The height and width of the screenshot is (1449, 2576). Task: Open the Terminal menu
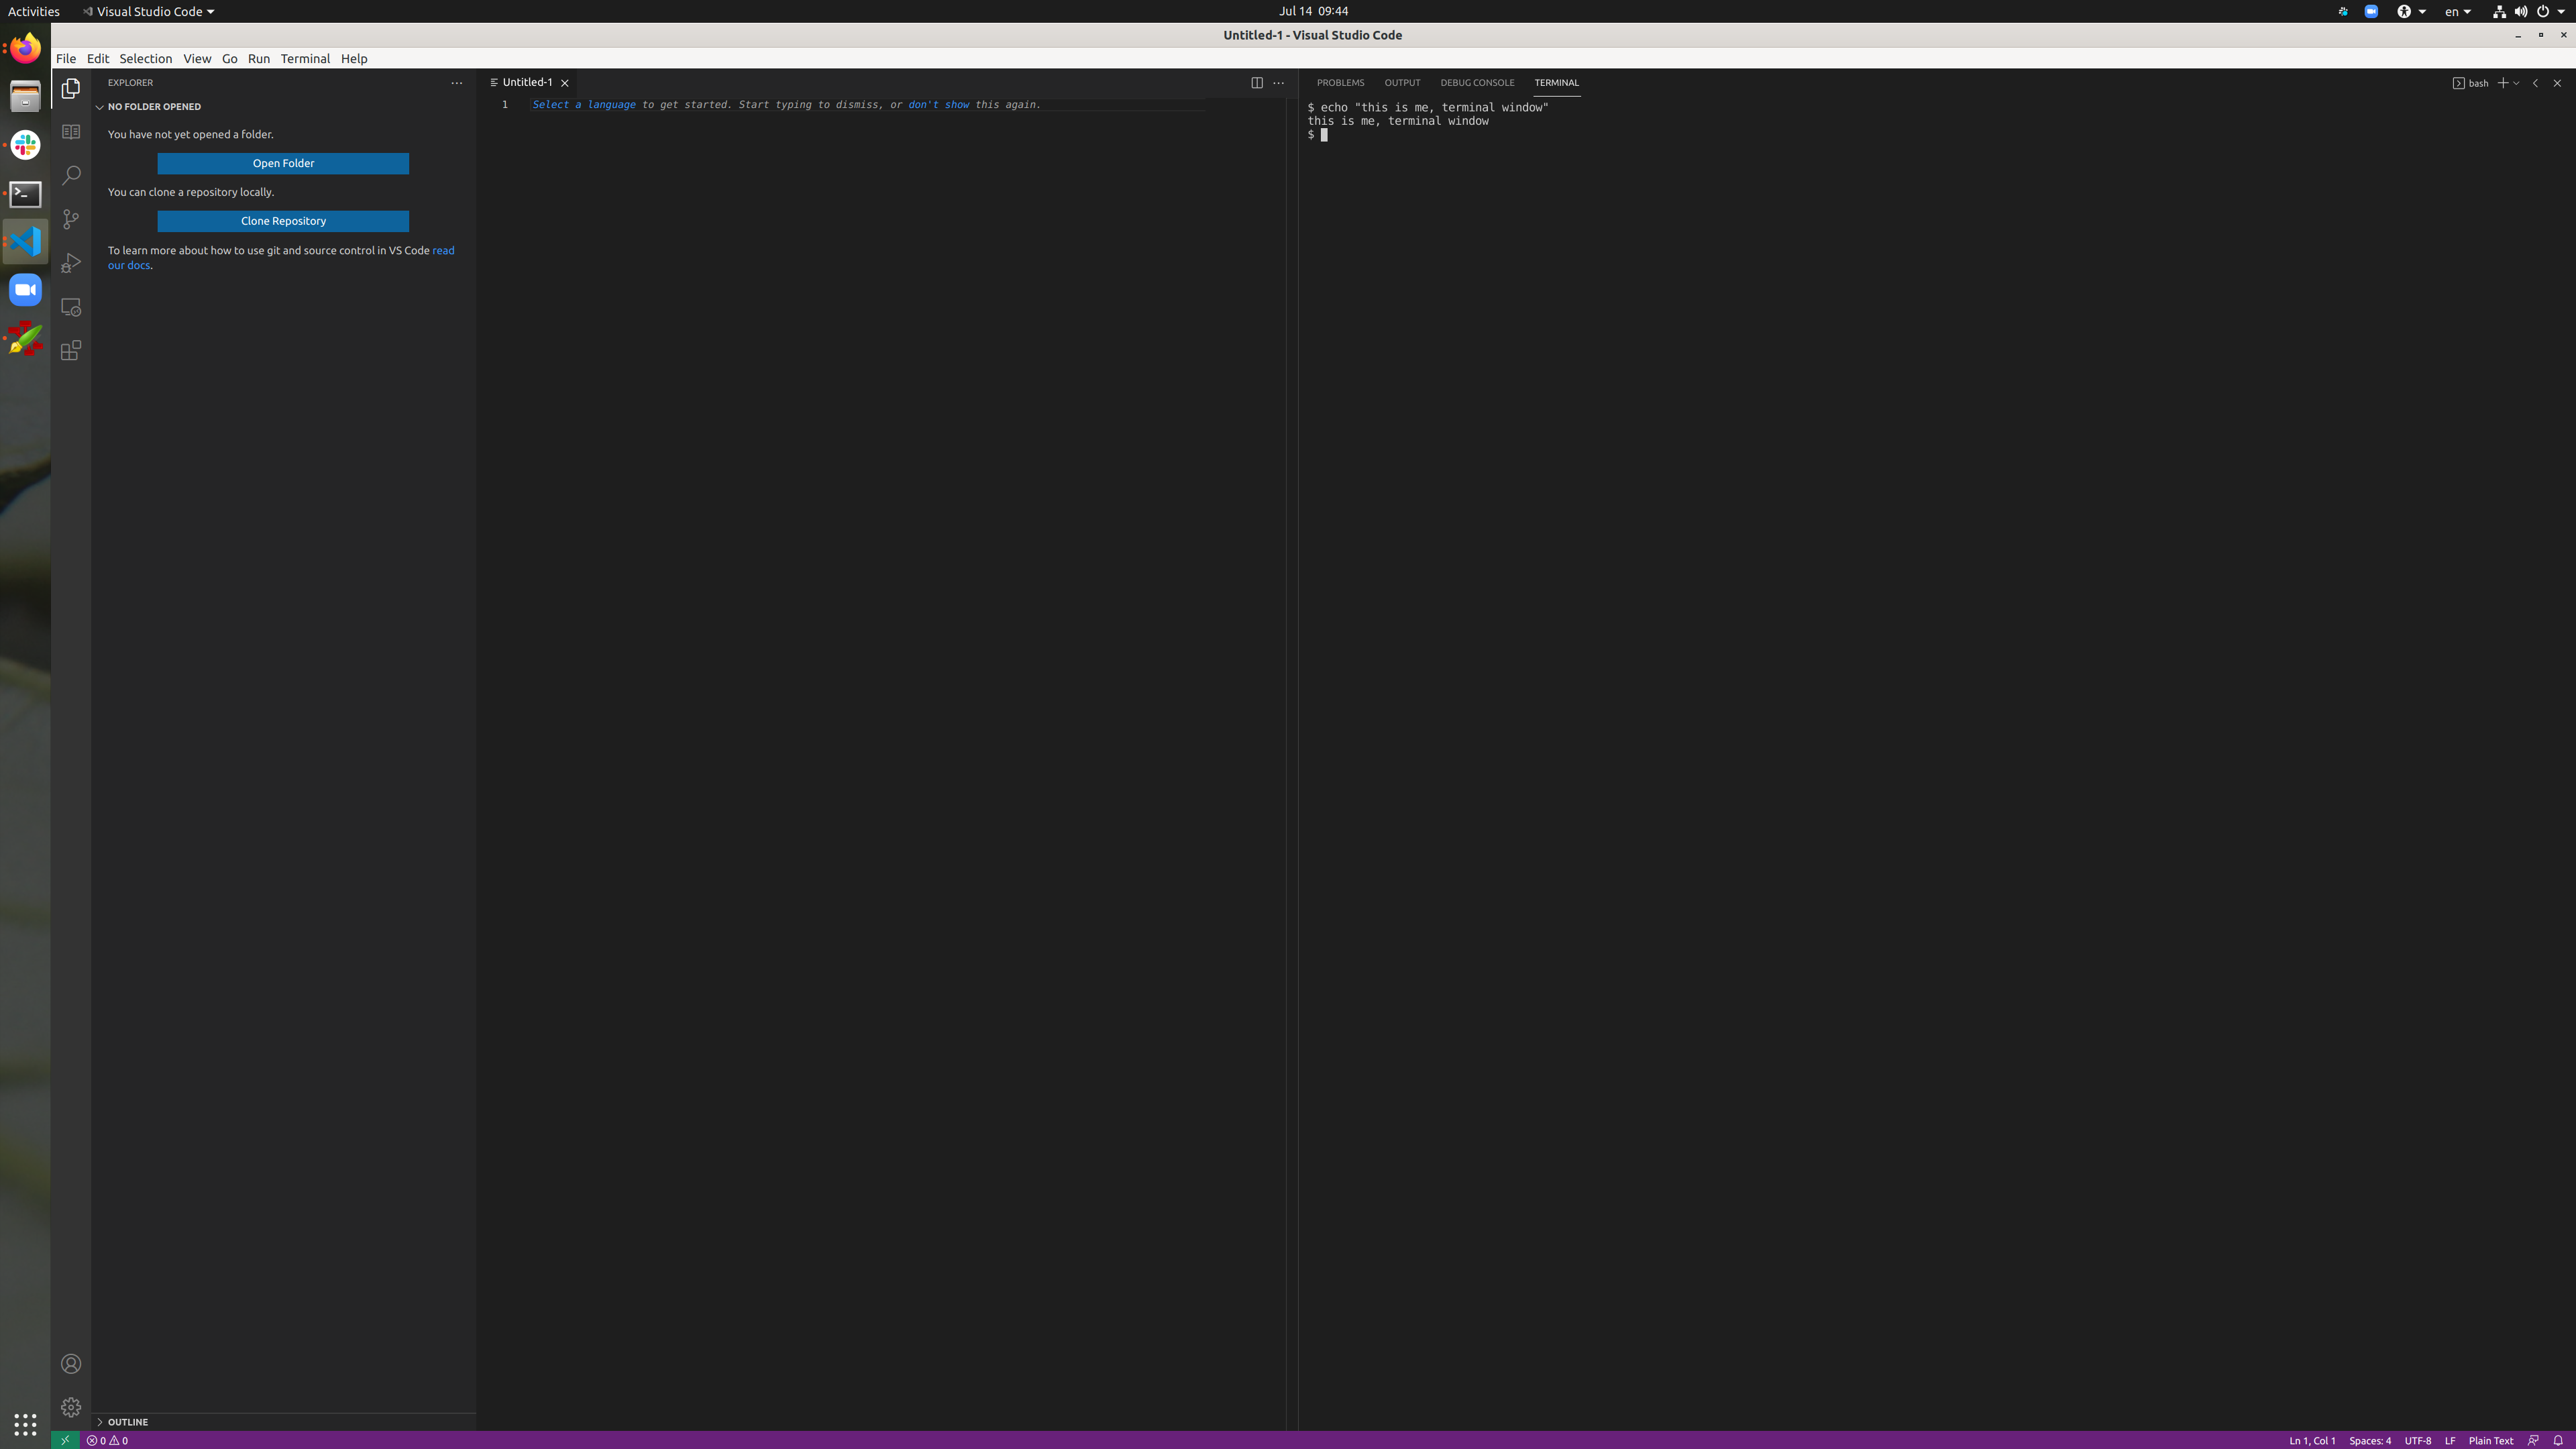click(x=305, y=58)
